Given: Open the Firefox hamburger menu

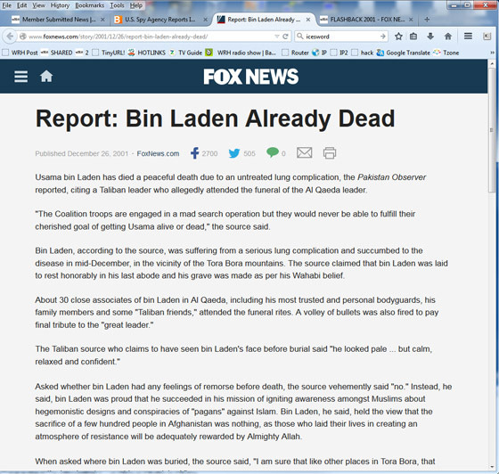Looking at the screenshot, I should 468,37.
